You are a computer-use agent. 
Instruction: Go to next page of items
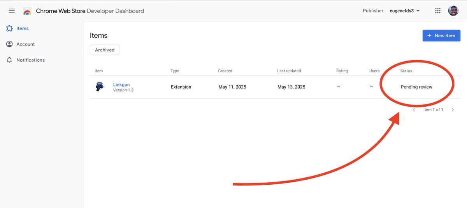click(x=453, y=110)
